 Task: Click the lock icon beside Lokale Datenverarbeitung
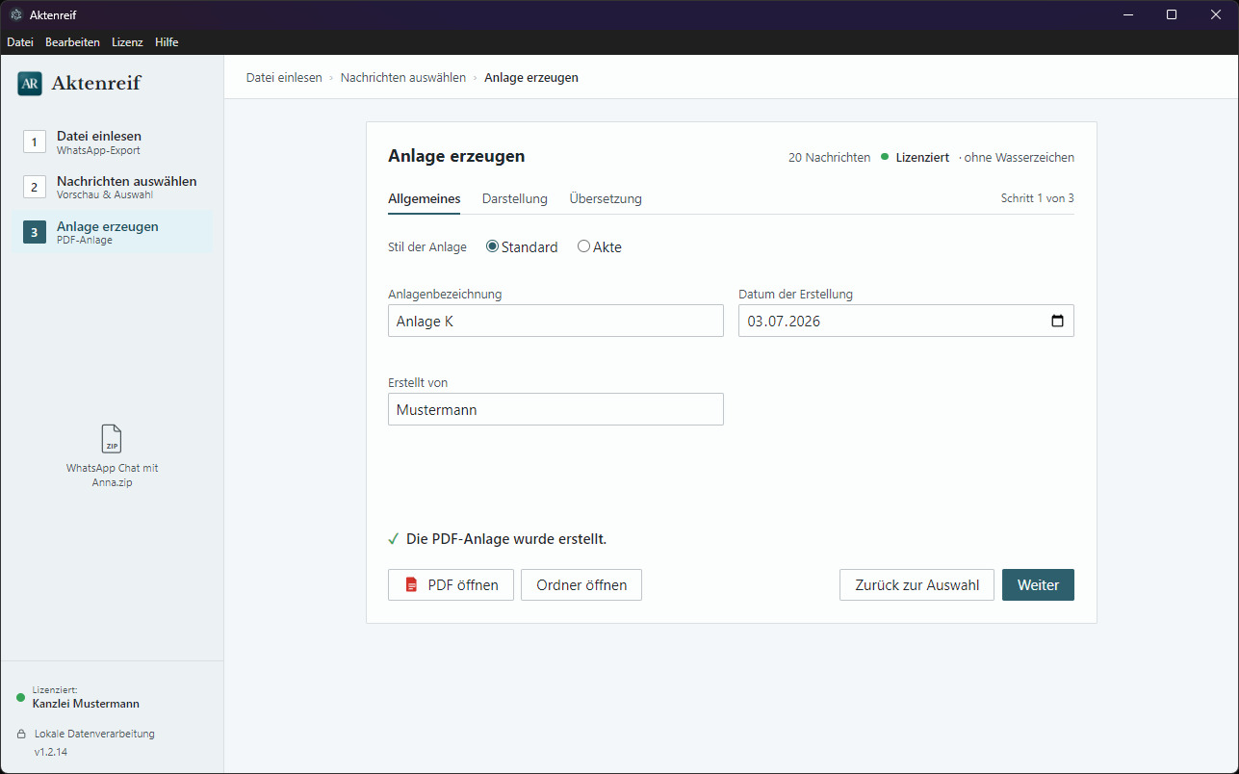coord(21,734)
